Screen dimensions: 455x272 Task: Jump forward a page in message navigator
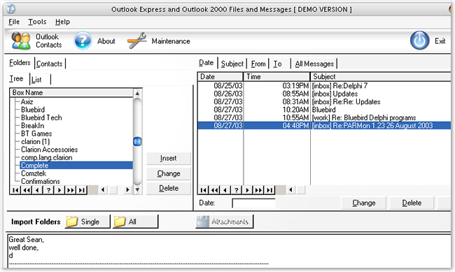click(x=258, y=190)
